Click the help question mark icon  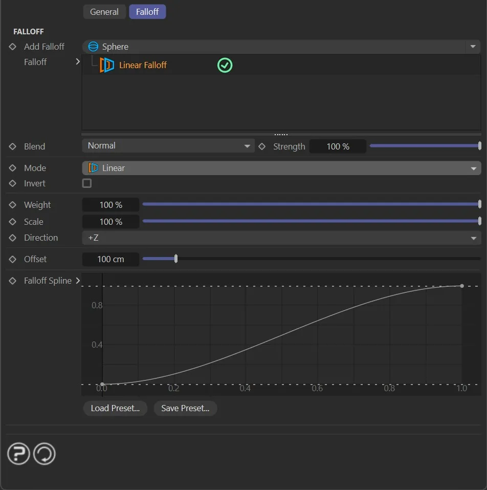click(x=18, y=454)
